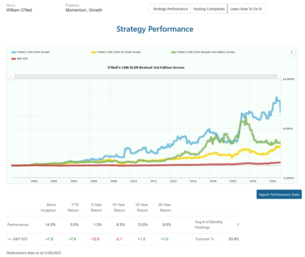305x257 pixels.
Task: Click the Momentum, Growth factors text
Action: pos(84,10)
